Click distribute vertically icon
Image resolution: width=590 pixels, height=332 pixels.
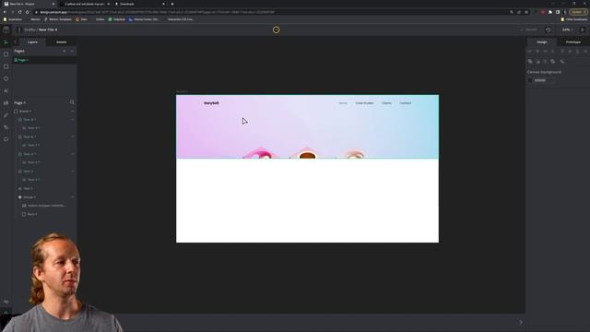point(585,52)
